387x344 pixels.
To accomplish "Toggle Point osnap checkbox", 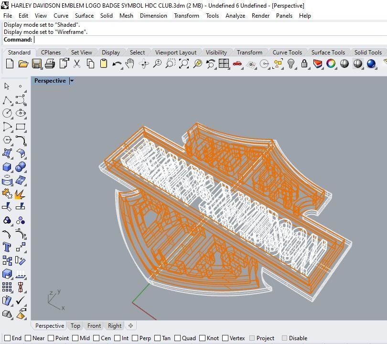I will click(x=51, y=338).
